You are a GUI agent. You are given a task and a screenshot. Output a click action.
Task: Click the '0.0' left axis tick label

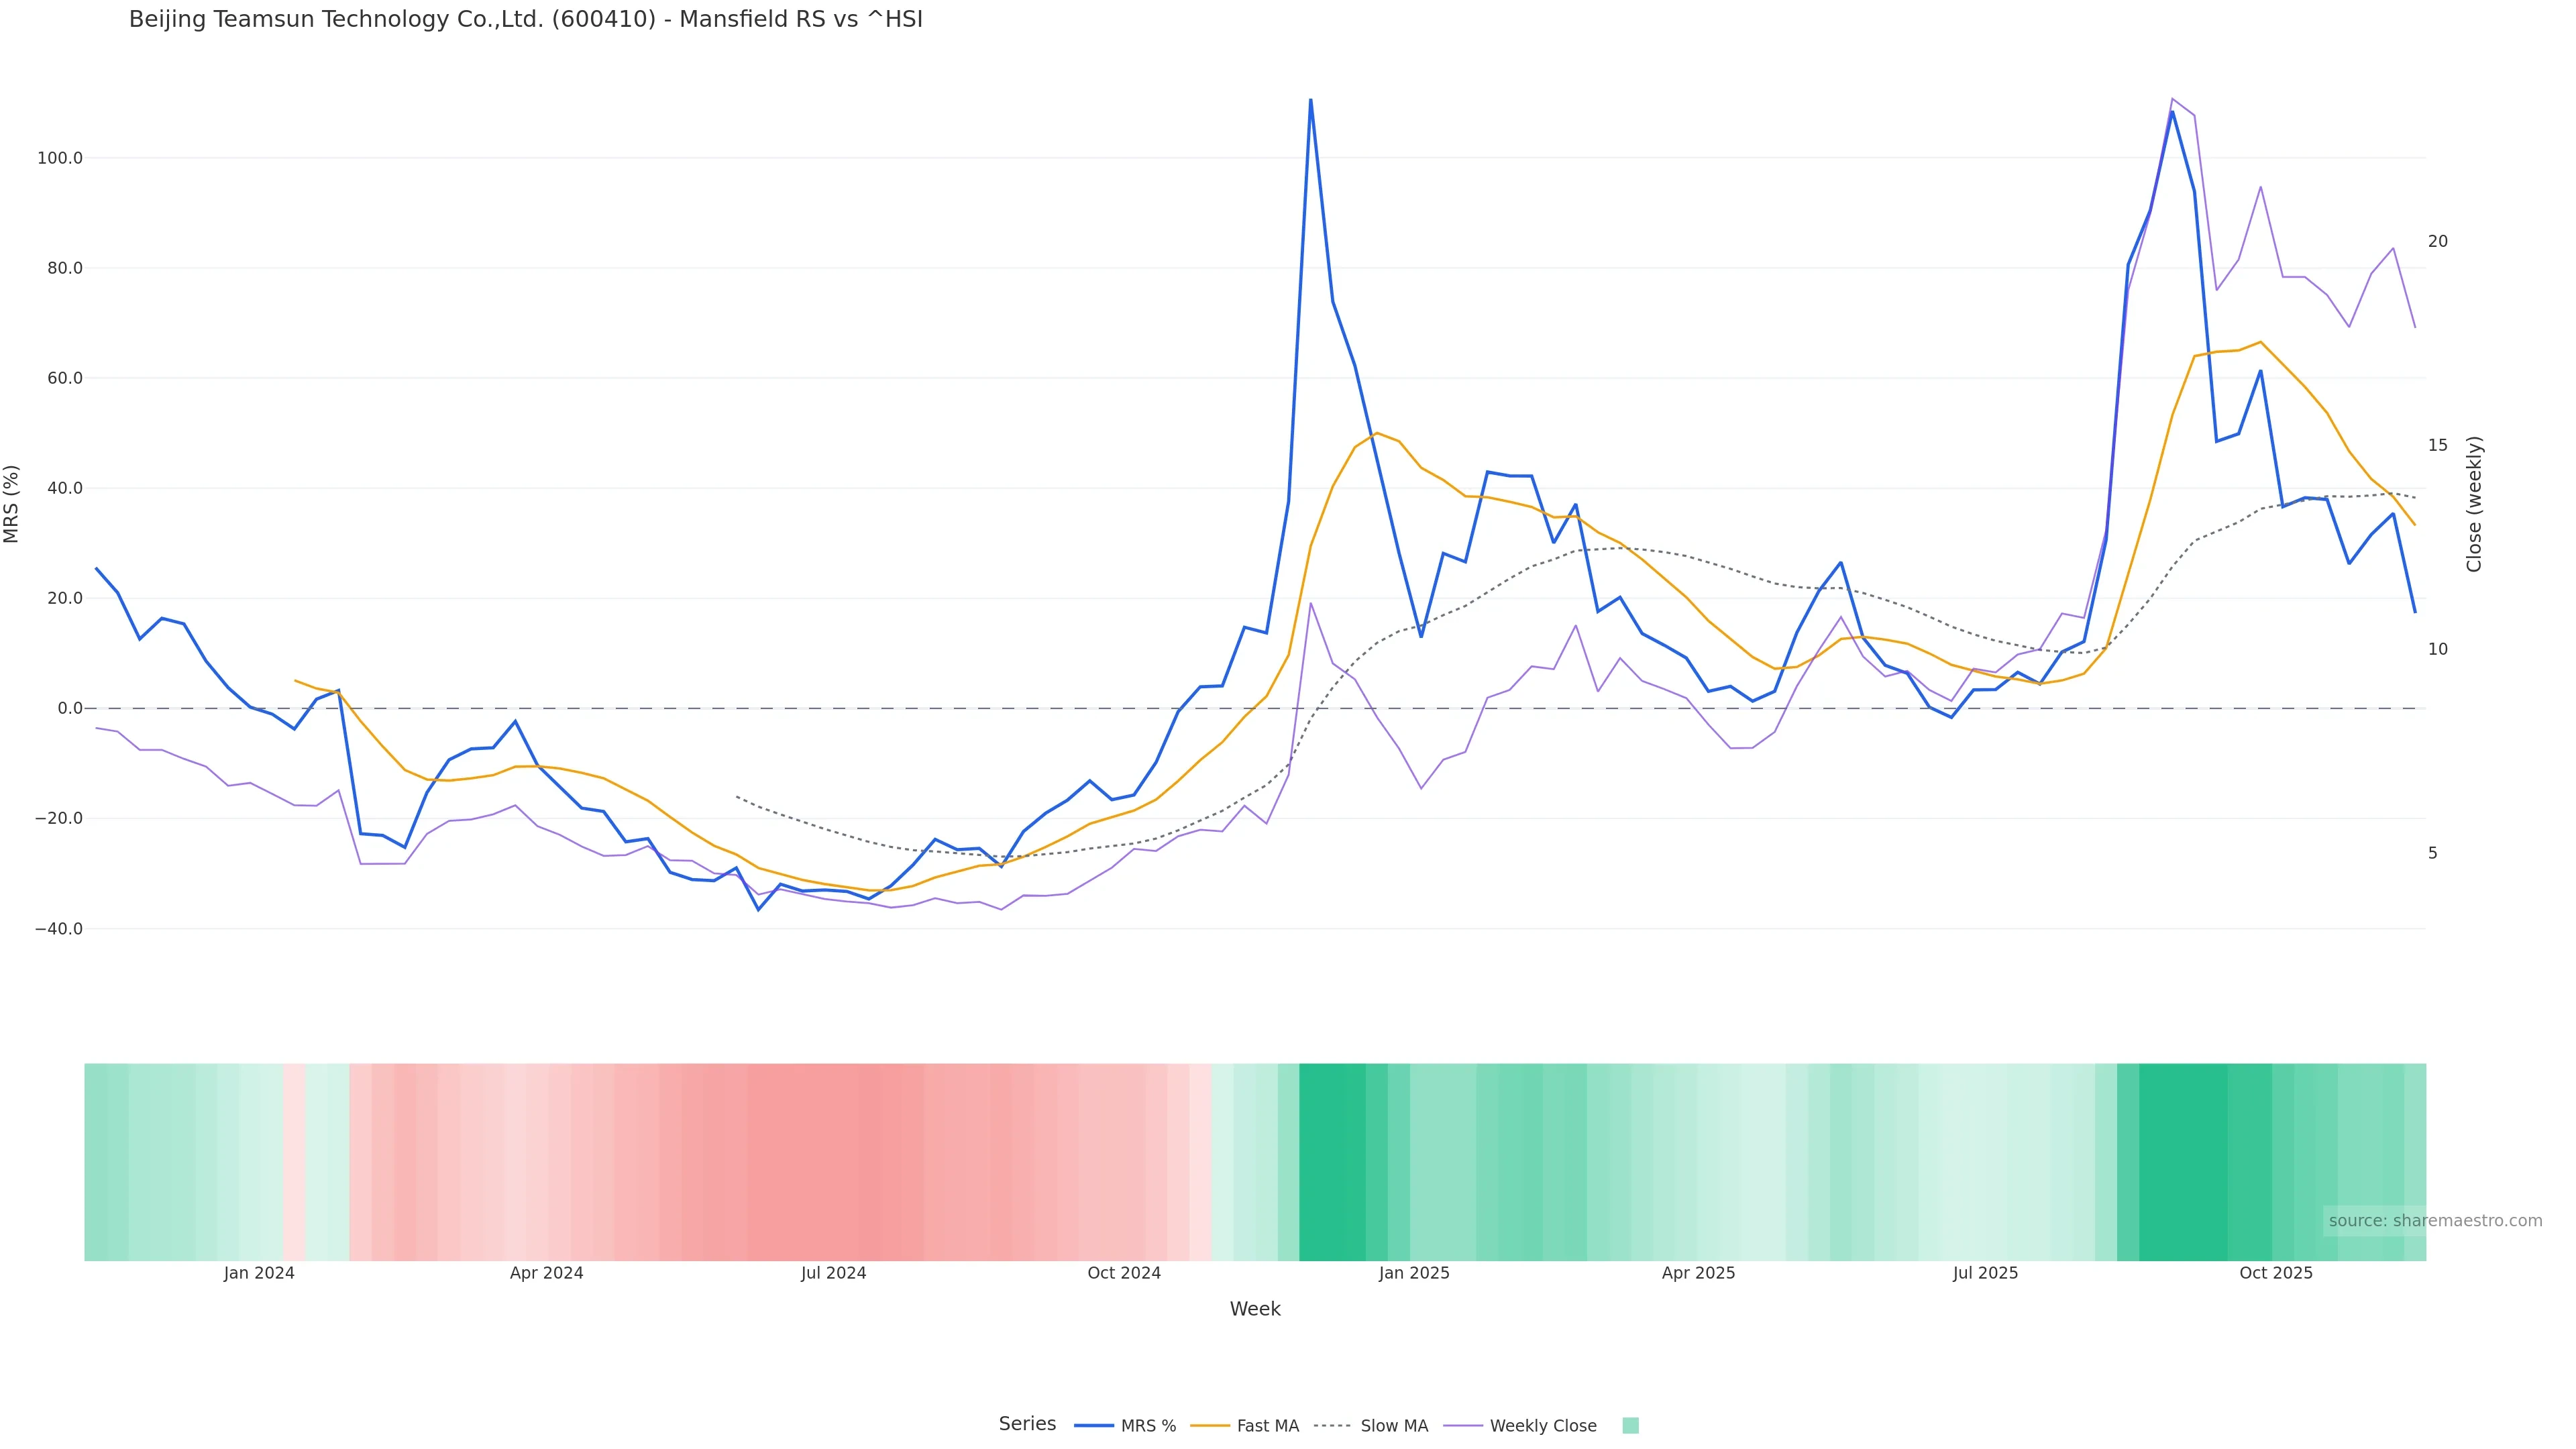coord(70,708)
